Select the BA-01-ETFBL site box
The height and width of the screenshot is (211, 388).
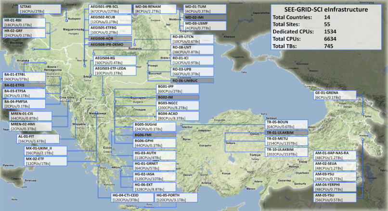[24, 77]
